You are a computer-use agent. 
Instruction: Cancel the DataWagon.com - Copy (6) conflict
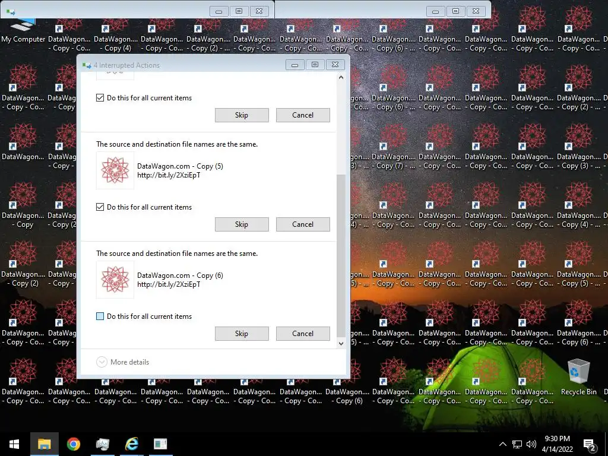pyautogui.click(x=303, y=334)
